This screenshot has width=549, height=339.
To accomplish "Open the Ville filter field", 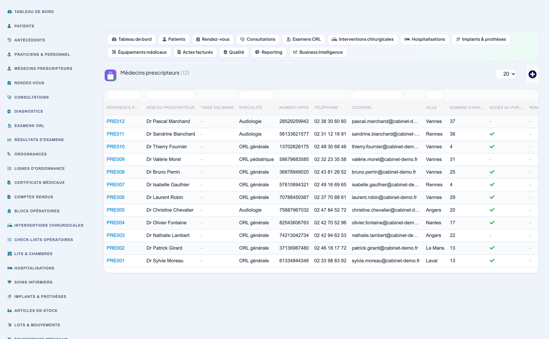I will (435, 95).
